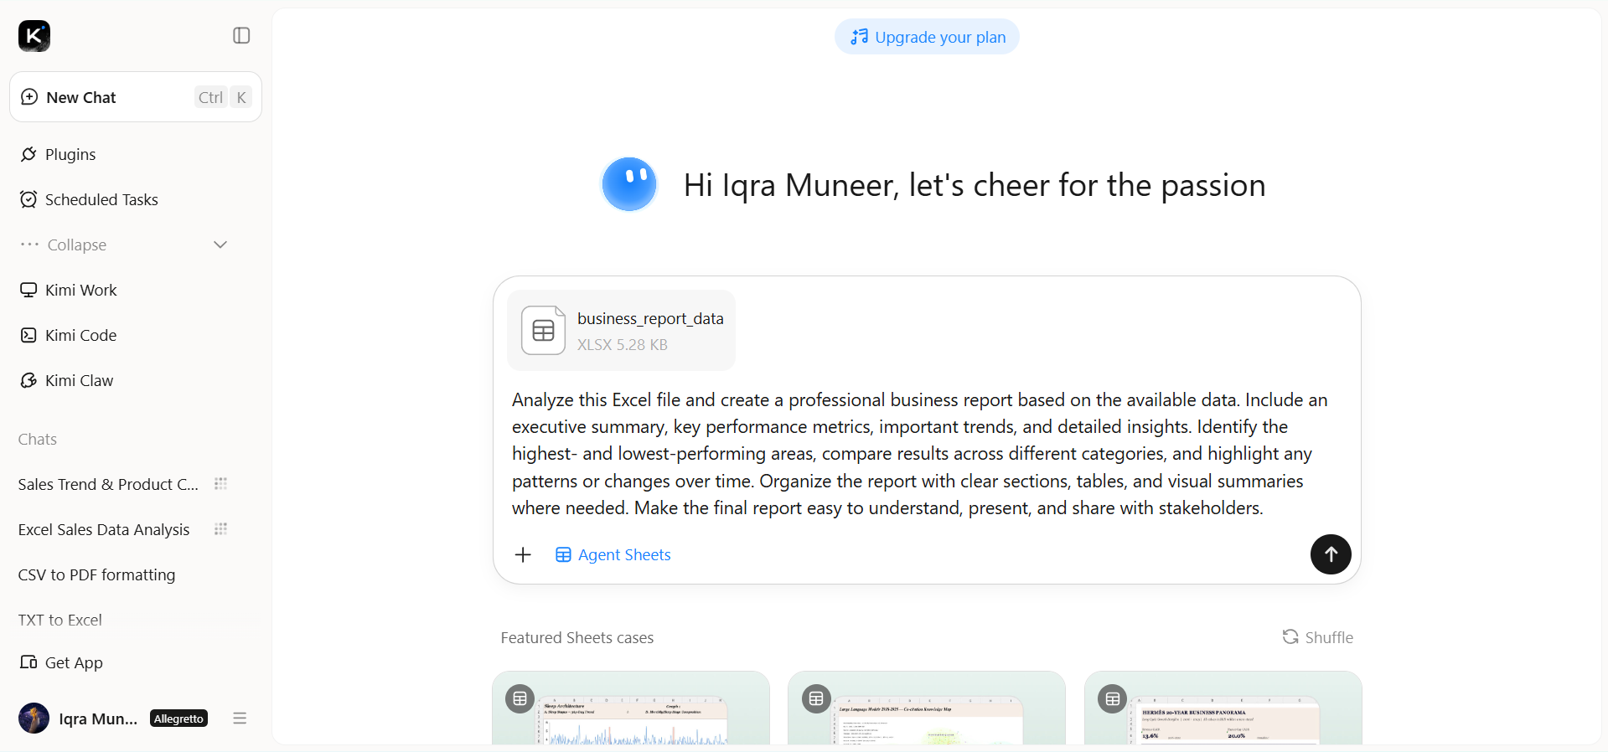Send the prompt with the arrow button
This screenshot has width=1608, height=752.
1331,554
